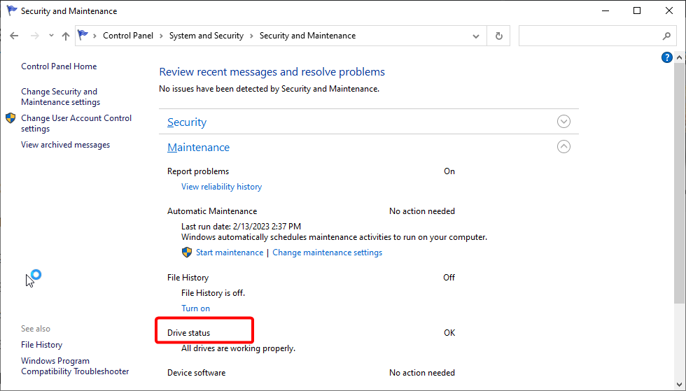This screenshot has width=686, height=391.
Task: Click the scrollbar up arrow
Action: click(679, 57)
